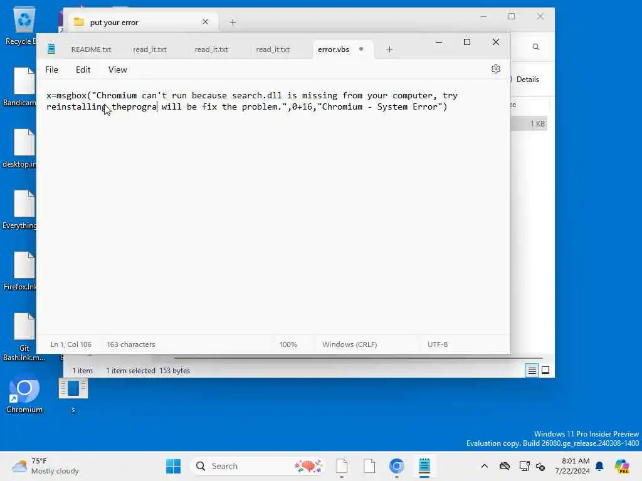Switch to the third read_it.txt tab
The width and height of the screenshot is (642, 481).
click(273, 49)
